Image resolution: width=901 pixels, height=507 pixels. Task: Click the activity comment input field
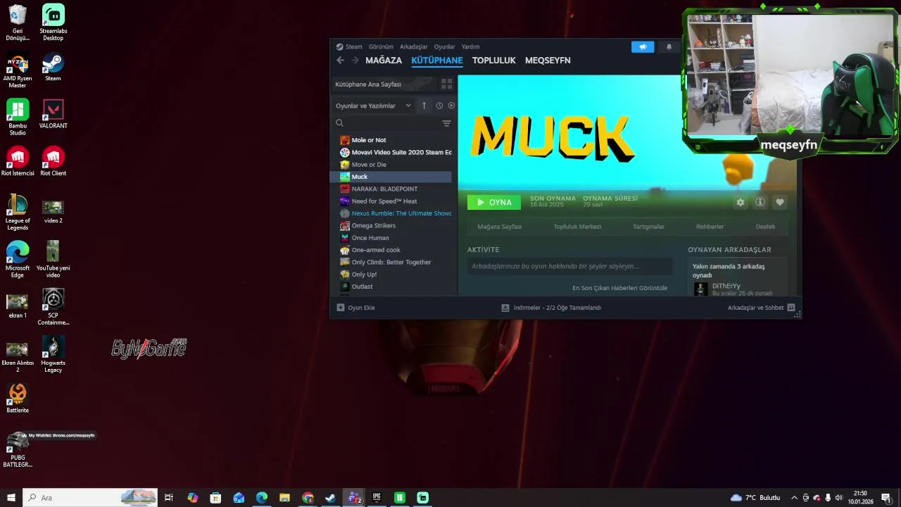coord(569,266)
